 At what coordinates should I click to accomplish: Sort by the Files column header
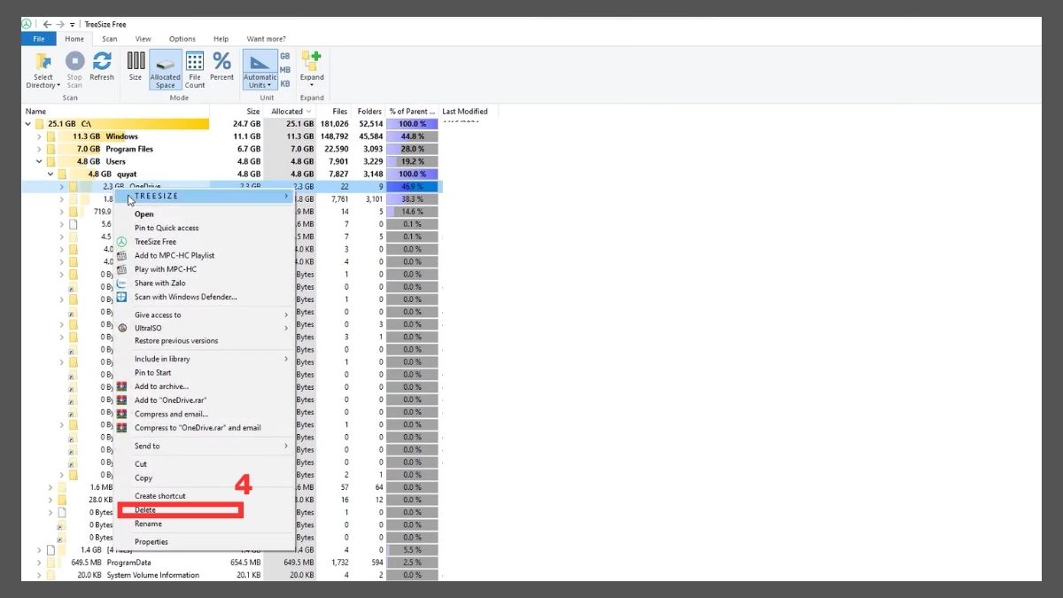pos(333,112)
